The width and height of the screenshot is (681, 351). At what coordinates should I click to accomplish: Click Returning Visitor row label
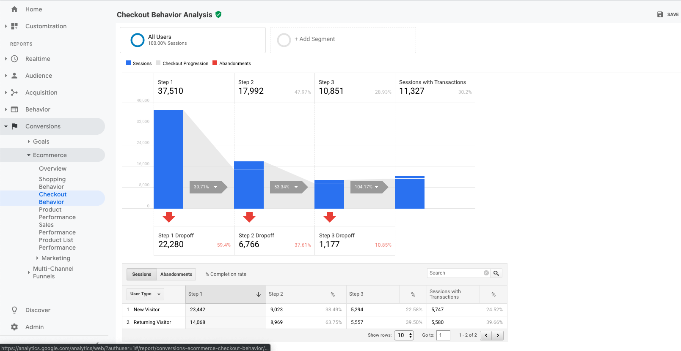[152, 322]
